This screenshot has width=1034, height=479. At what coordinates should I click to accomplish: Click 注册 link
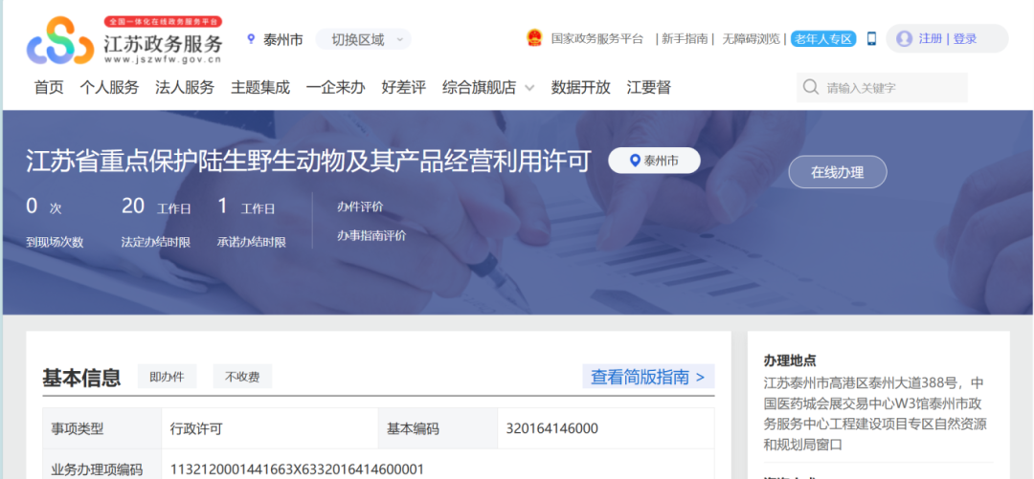click(x=931, y=39)
